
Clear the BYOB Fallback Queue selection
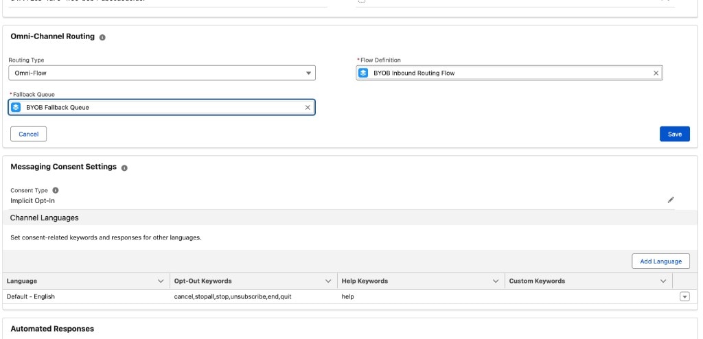click(x=308, y=108)
